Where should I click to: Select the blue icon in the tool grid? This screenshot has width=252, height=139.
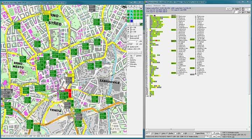pos(132,21)
